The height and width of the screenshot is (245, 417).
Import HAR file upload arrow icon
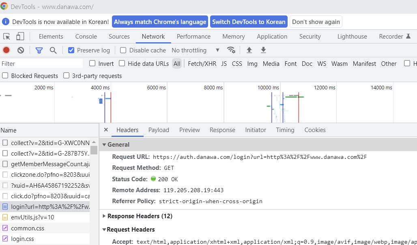click(249, 50)
